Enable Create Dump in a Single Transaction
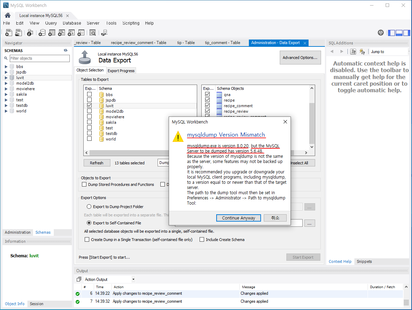Viewport: 412px width, 310px height. (87, 239)
